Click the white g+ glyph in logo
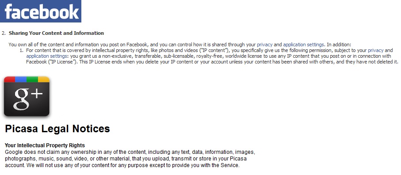 [x=28, y=99]
